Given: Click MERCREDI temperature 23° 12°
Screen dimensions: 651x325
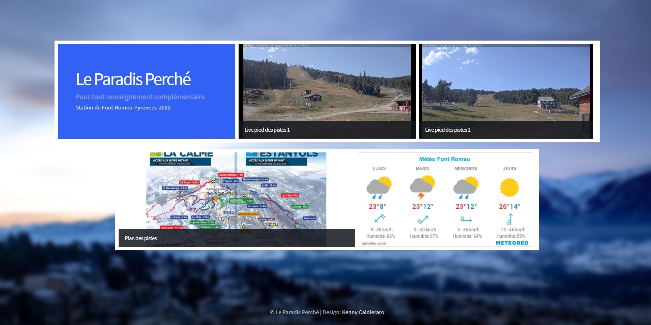Looking at the screenshot, I should click(x=466, y=206).
